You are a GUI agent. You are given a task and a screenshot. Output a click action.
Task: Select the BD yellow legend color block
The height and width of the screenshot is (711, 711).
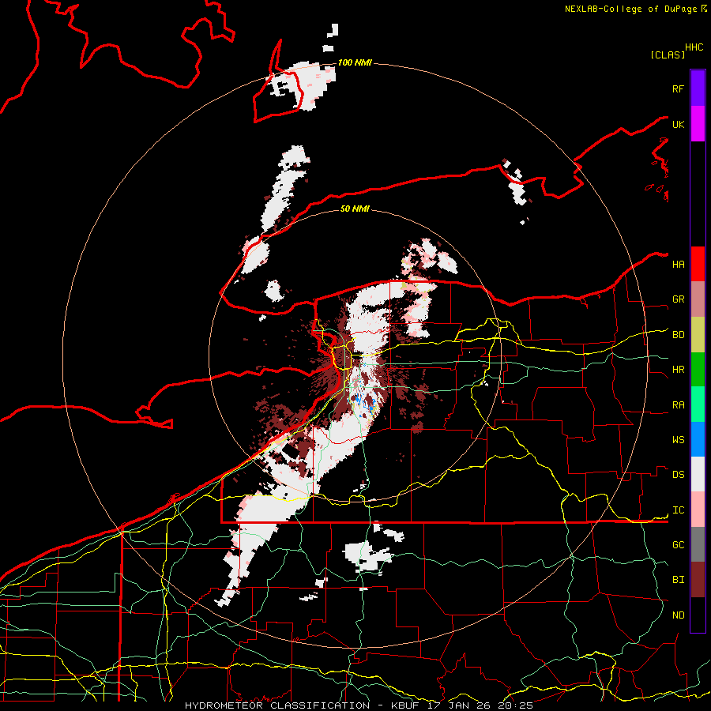698,334
